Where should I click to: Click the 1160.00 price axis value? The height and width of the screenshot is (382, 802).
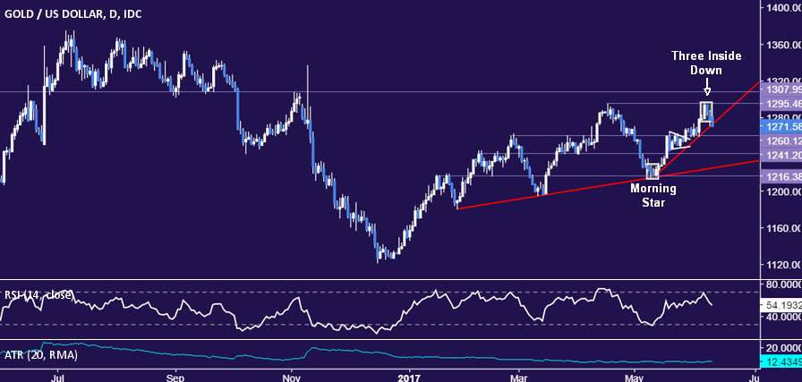click(782, 228)
